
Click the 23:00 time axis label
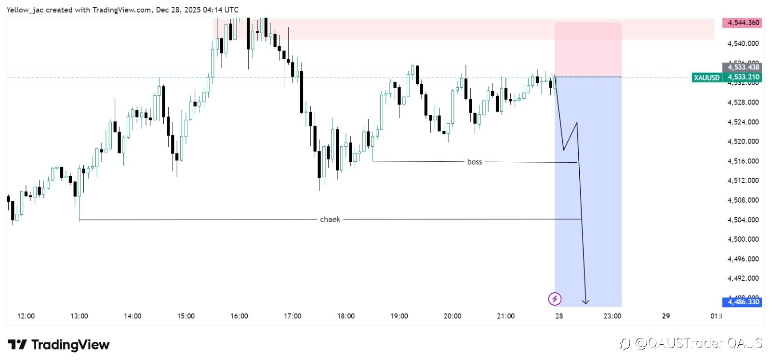[x=612, y=316]
